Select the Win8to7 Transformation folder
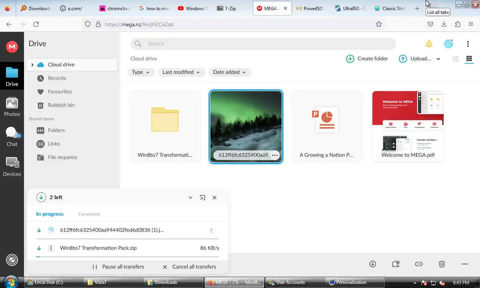Image resolution: width=480 pixels, height=288 pixels. click(x=165, y=127)
